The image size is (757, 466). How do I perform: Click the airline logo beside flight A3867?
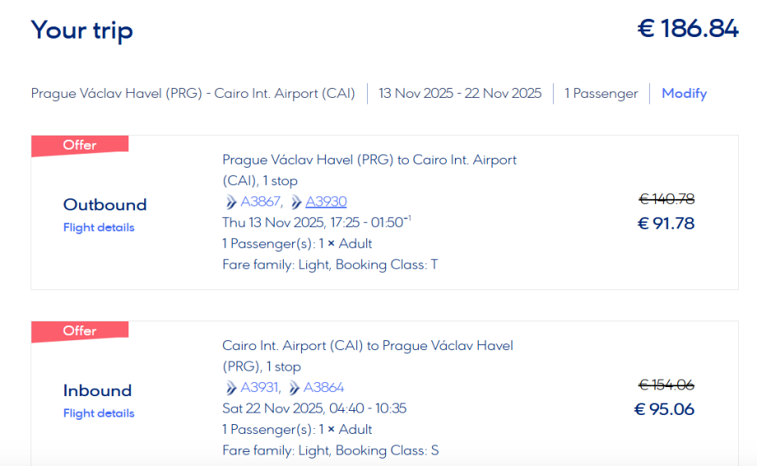tap(230, 202)
